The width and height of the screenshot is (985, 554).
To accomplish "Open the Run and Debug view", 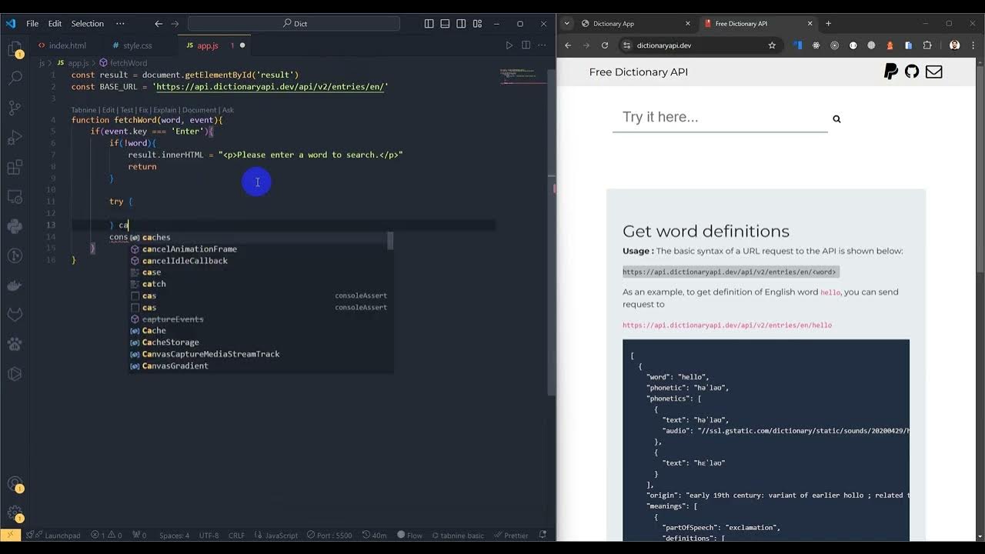I will point(15,138).
